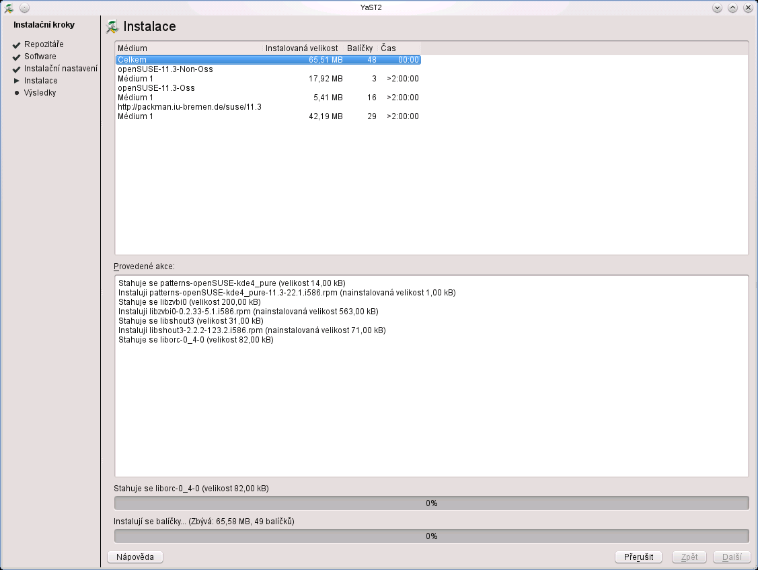The width and height of the screenshot is (758, 570).
Task: Open Nápověda help button
Action: [135, 557]
